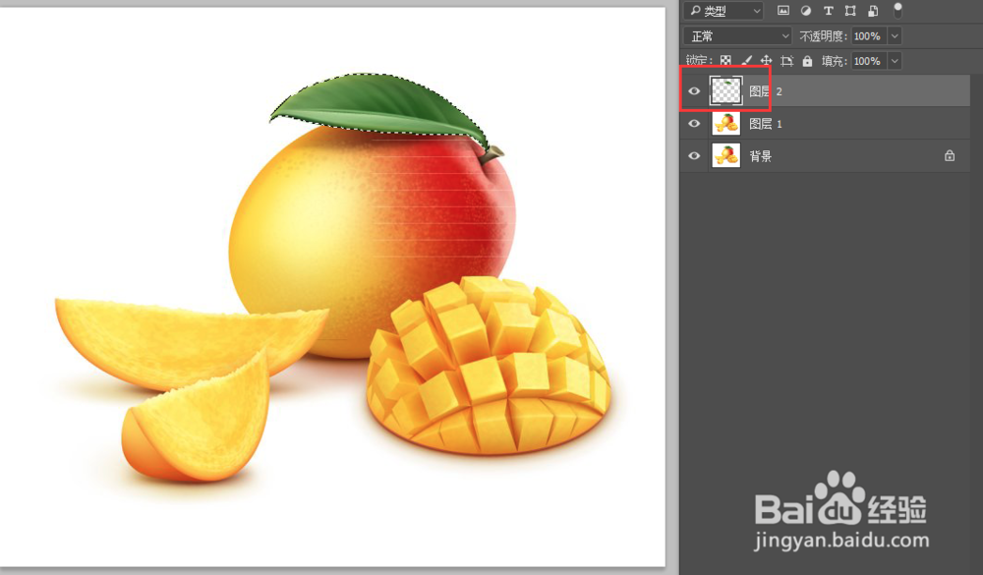
Task: Filter layers by shape layer icon
Action: [850, 10]
